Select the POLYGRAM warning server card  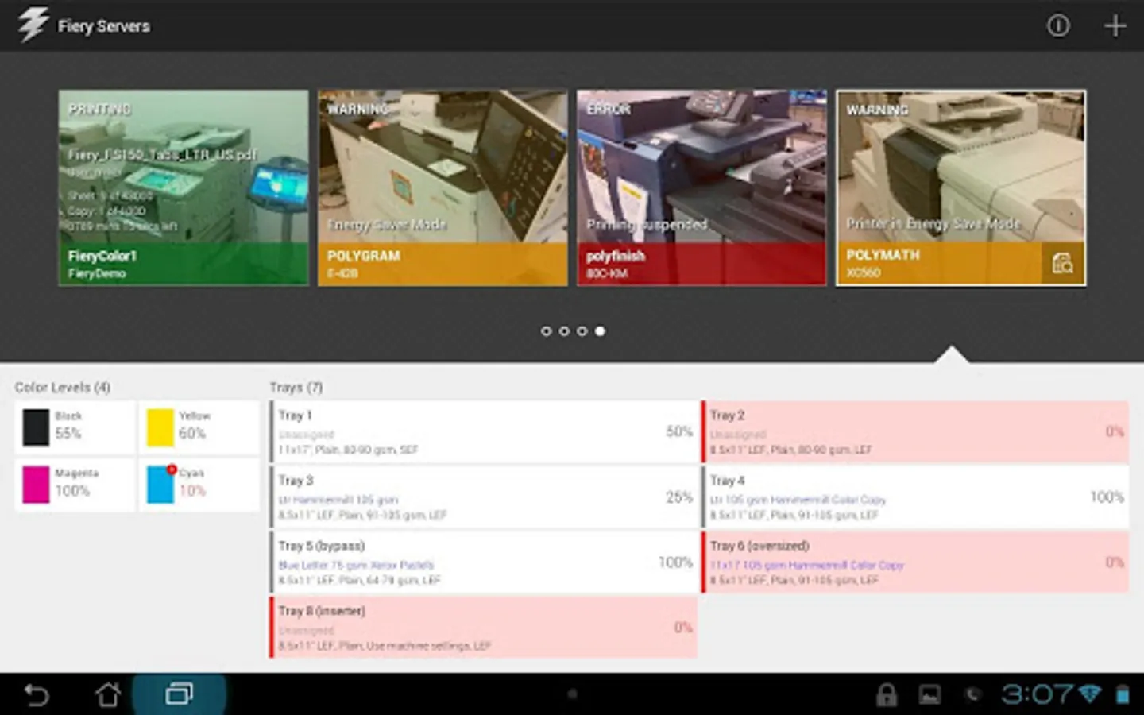point(443,187)
